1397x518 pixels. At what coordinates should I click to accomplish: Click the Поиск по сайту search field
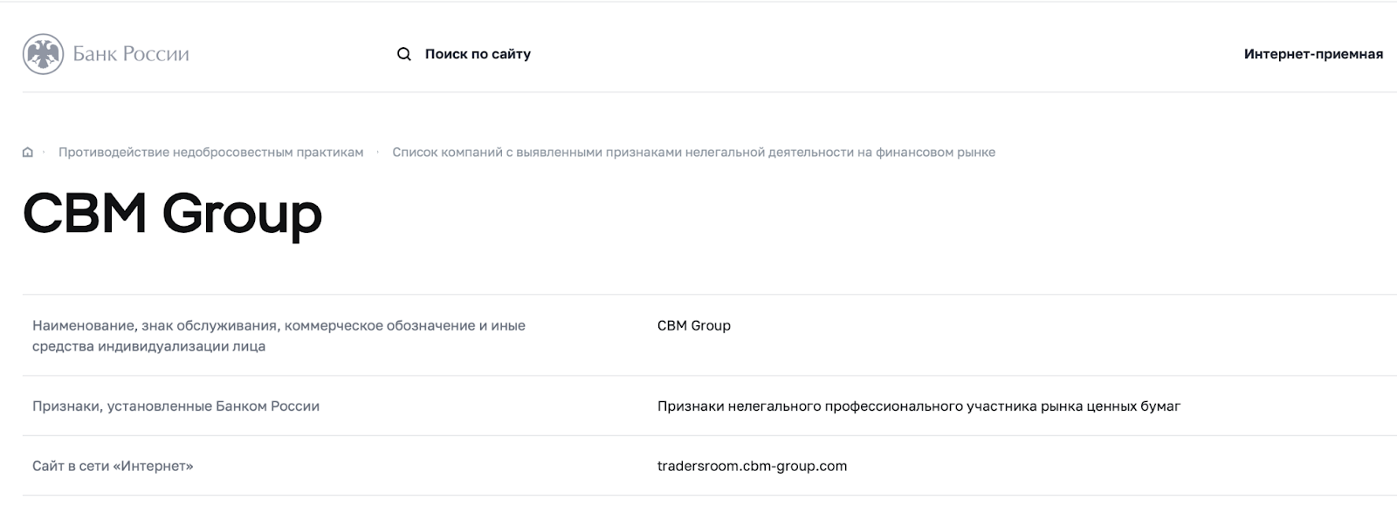click(478, 54)
